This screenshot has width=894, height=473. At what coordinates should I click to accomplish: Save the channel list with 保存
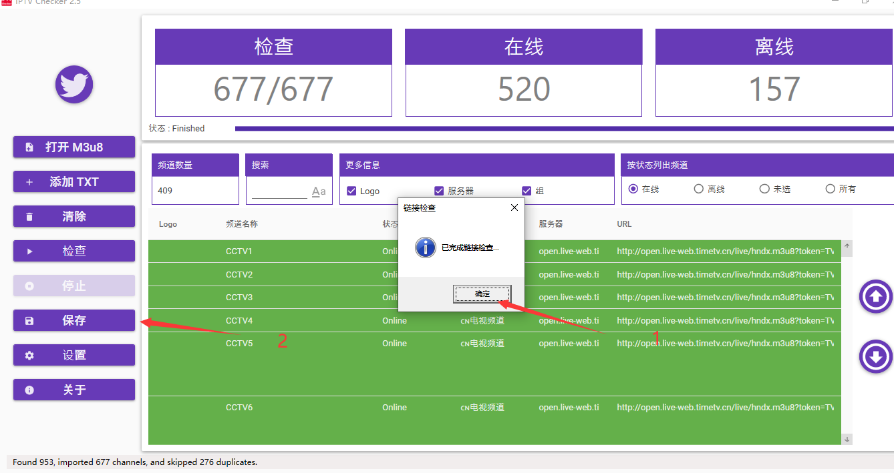pyautogui.click(x=74, y=320)
